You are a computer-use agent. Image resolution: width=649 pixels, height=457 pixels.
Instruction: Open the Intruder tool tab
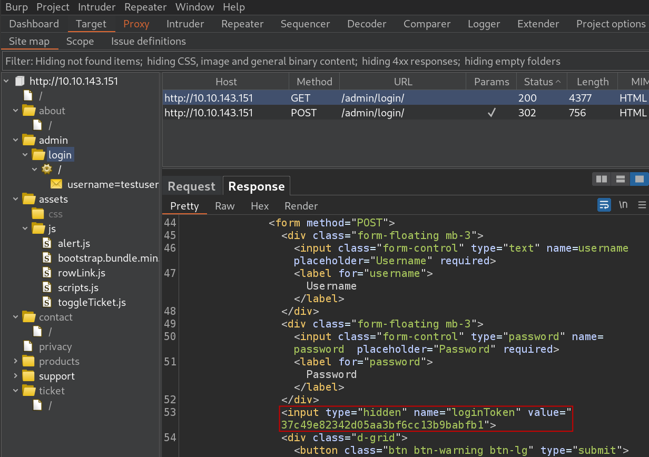[x=185, y=24]
